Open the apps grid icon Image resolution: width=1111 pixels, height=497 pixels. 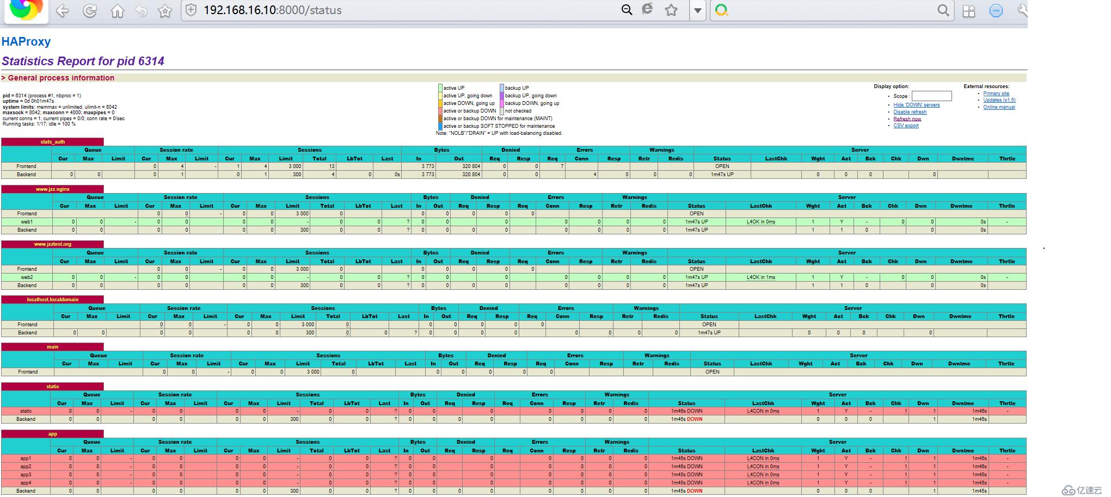[x=969, y=11]
